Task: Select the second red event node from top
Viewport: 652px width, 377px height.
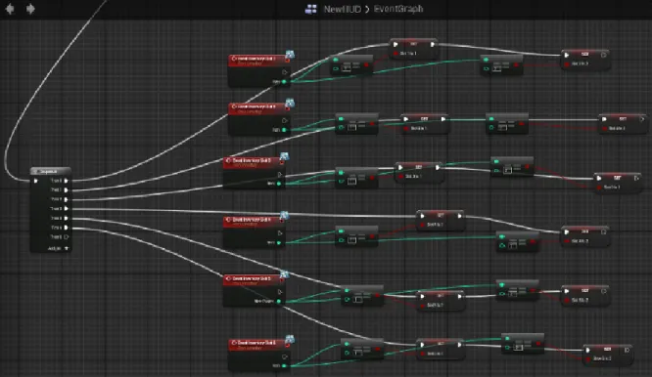Action: click(258, 108)
